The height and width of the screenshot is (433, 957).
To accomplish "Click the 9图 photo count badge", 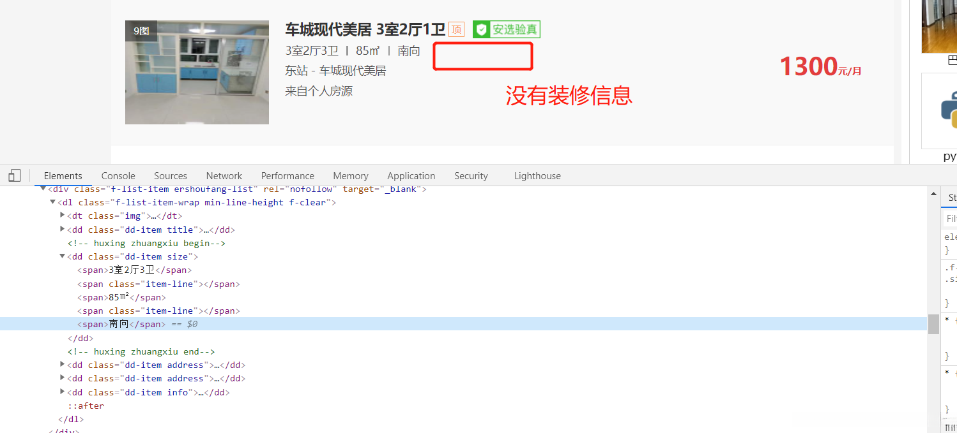I will tap(140, 30).
